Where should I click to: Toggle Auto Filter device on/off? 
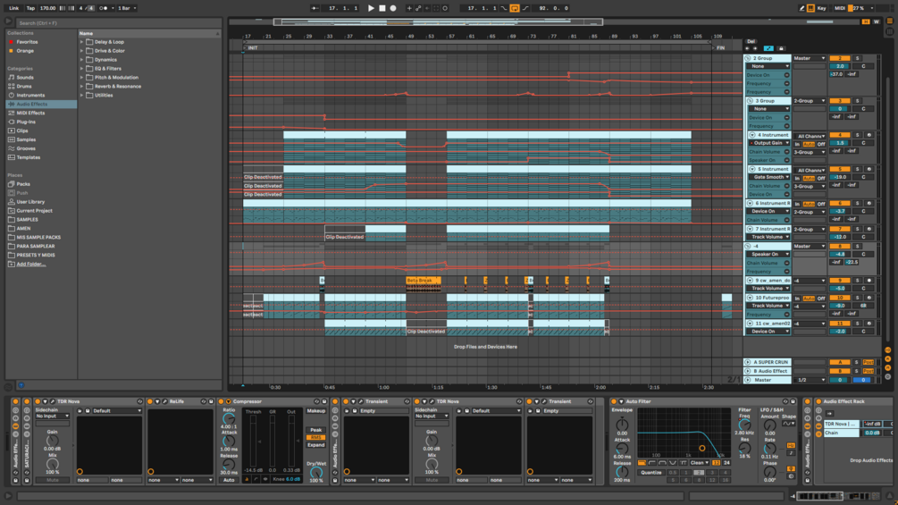(614, 401)
